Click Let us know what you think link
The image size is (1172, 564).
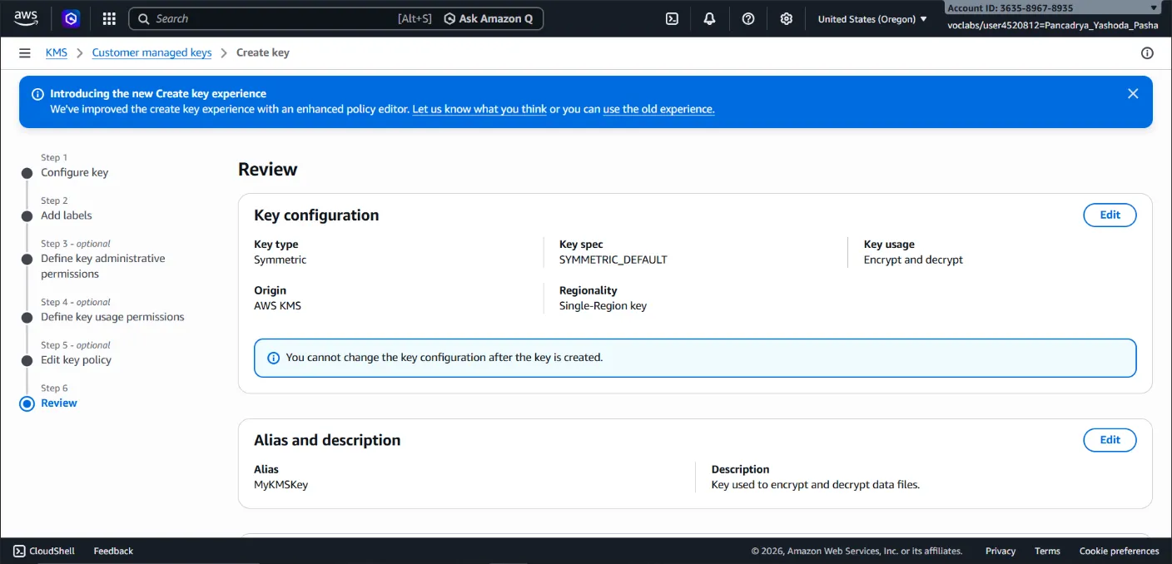pyautogui.click(x=479, y=109)
